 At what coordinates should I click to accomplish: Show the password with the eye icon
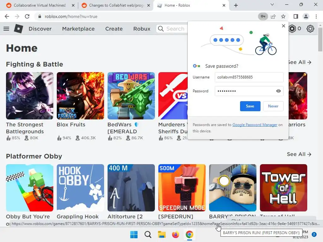279,91
